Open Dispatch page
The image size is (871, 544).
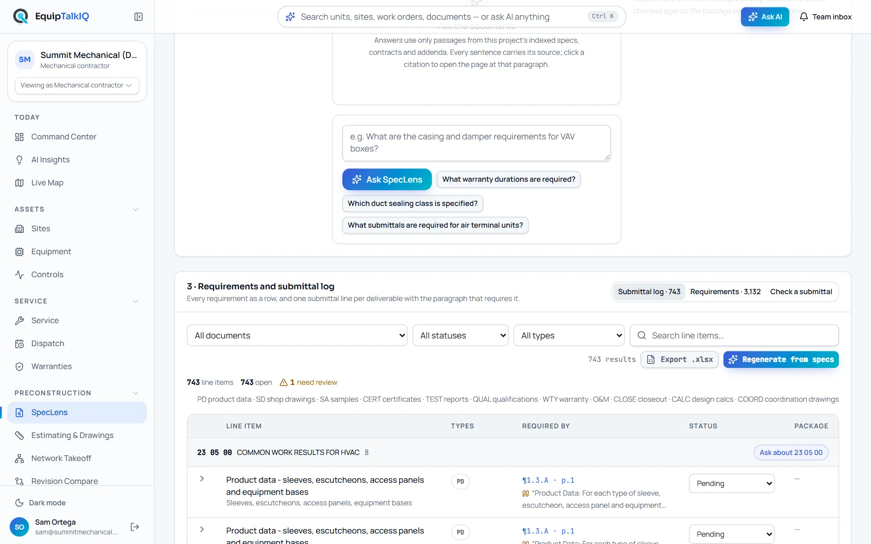77,343
